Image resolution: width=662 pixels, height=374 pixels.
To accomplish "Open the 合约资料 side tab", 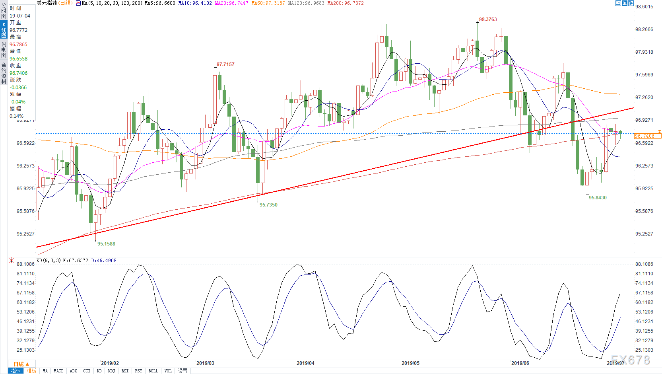I will click(x=4, y=73).
